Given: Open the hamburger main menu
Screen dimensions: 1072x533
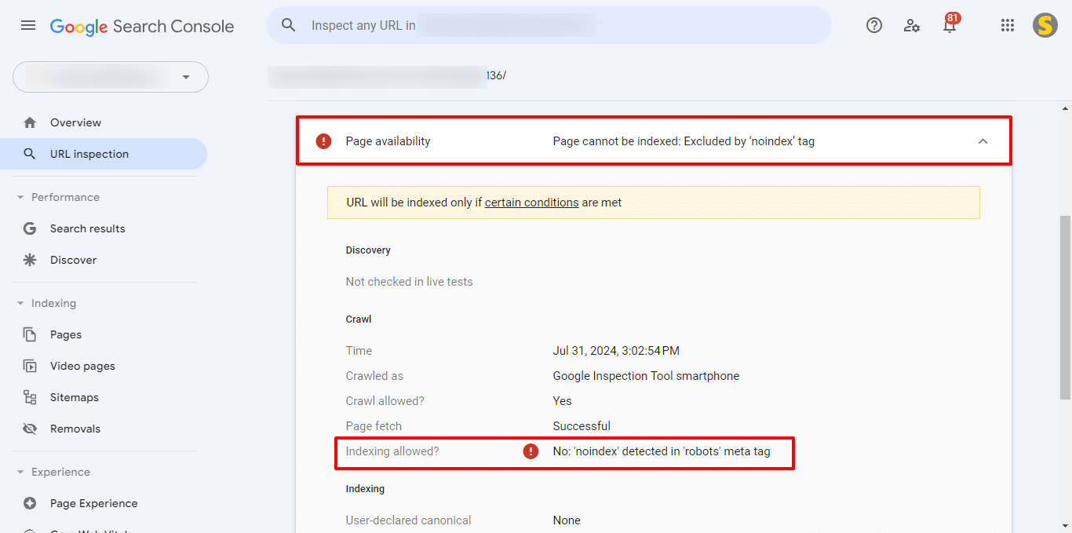Looking at the screenshot, I should 28,25.
